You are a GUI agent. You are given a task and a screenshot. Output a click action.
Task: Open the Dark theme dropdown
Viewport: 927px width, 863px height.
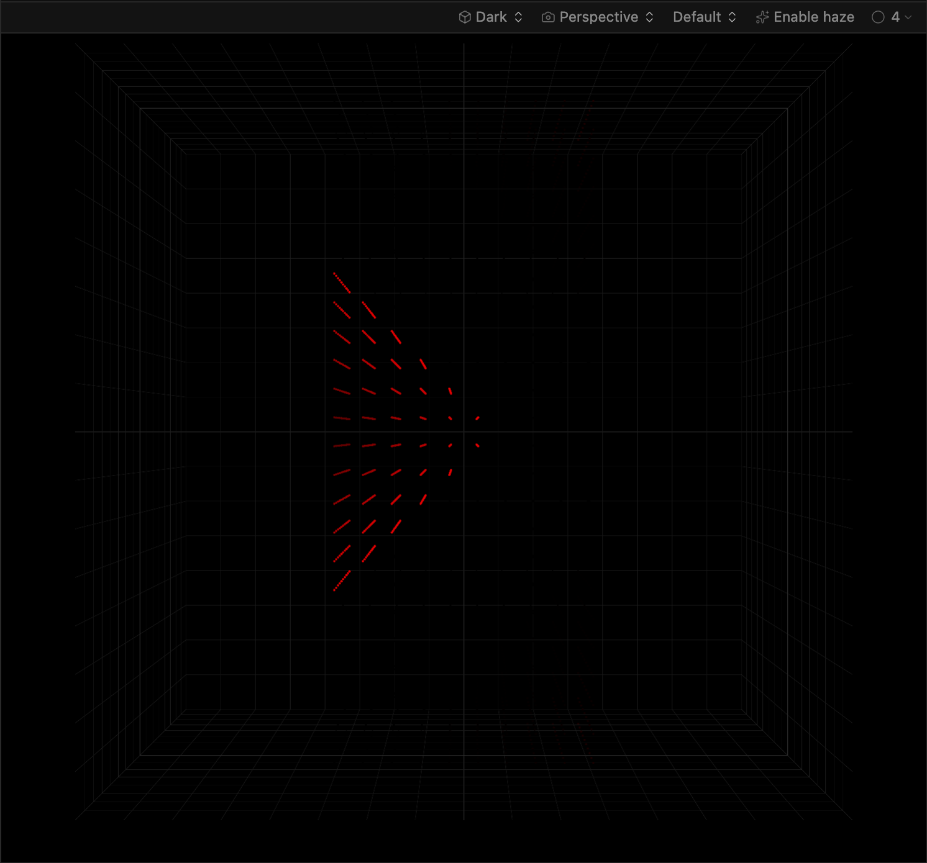(x=490, y=17)
